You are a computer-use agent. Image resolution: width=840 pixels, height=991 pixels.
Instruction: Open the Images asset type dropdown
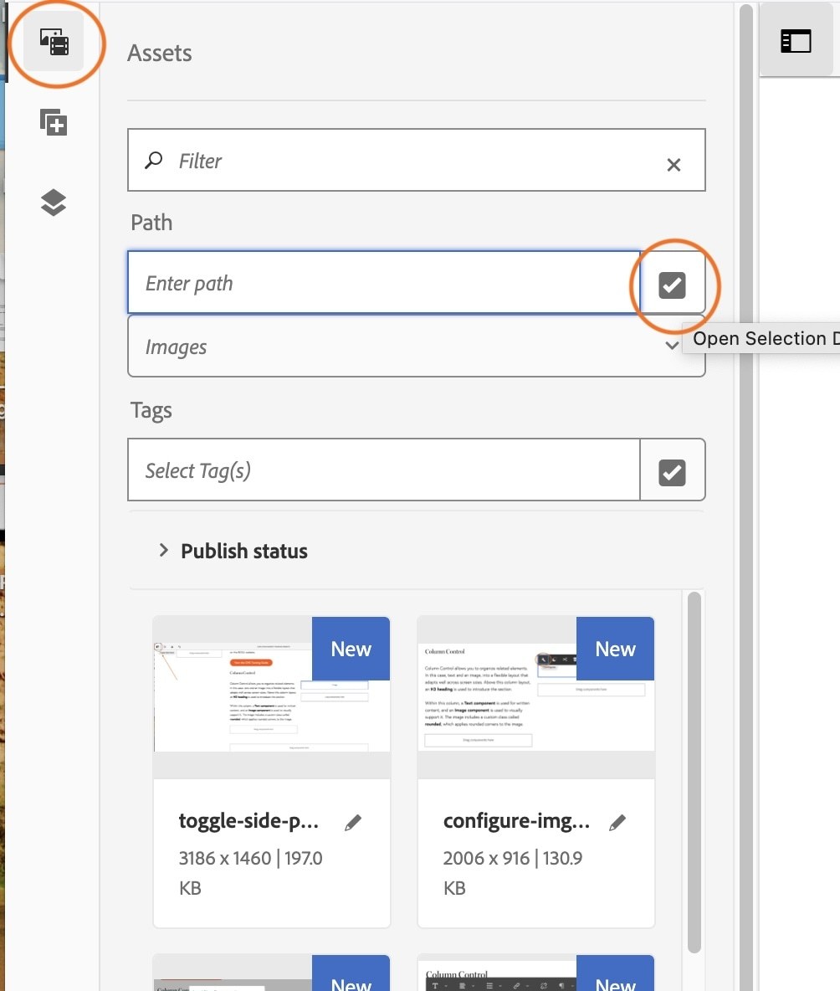point(416,347)
